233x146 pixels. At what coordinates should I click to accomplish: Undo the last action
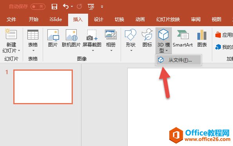(66, 7)
